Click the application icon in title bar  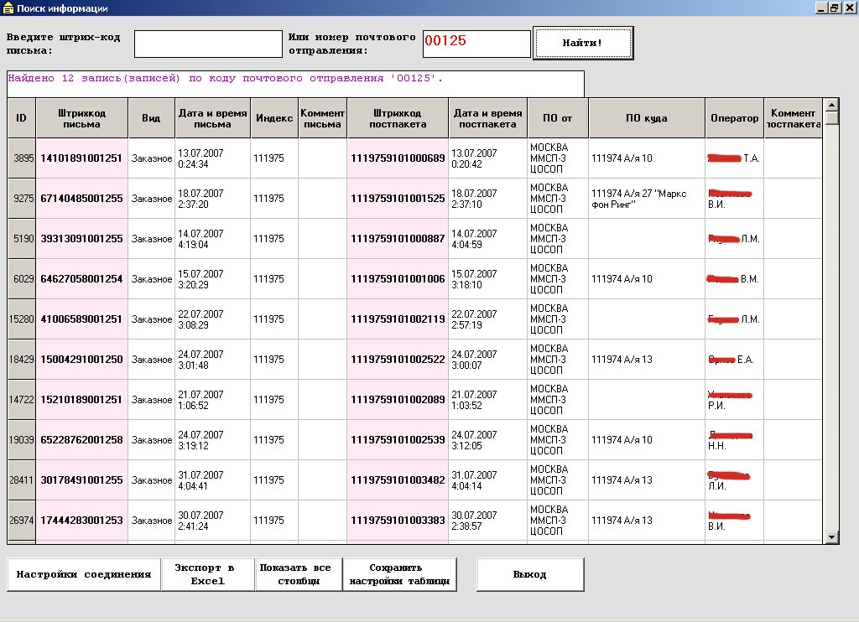pos(8,8)
